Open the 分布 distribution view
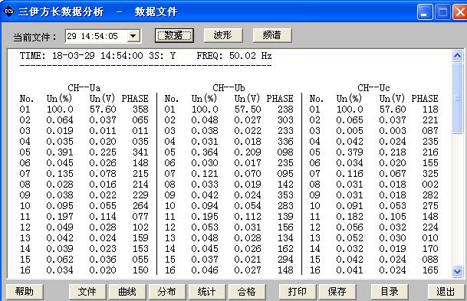467x301 pixels. point(167,292)
